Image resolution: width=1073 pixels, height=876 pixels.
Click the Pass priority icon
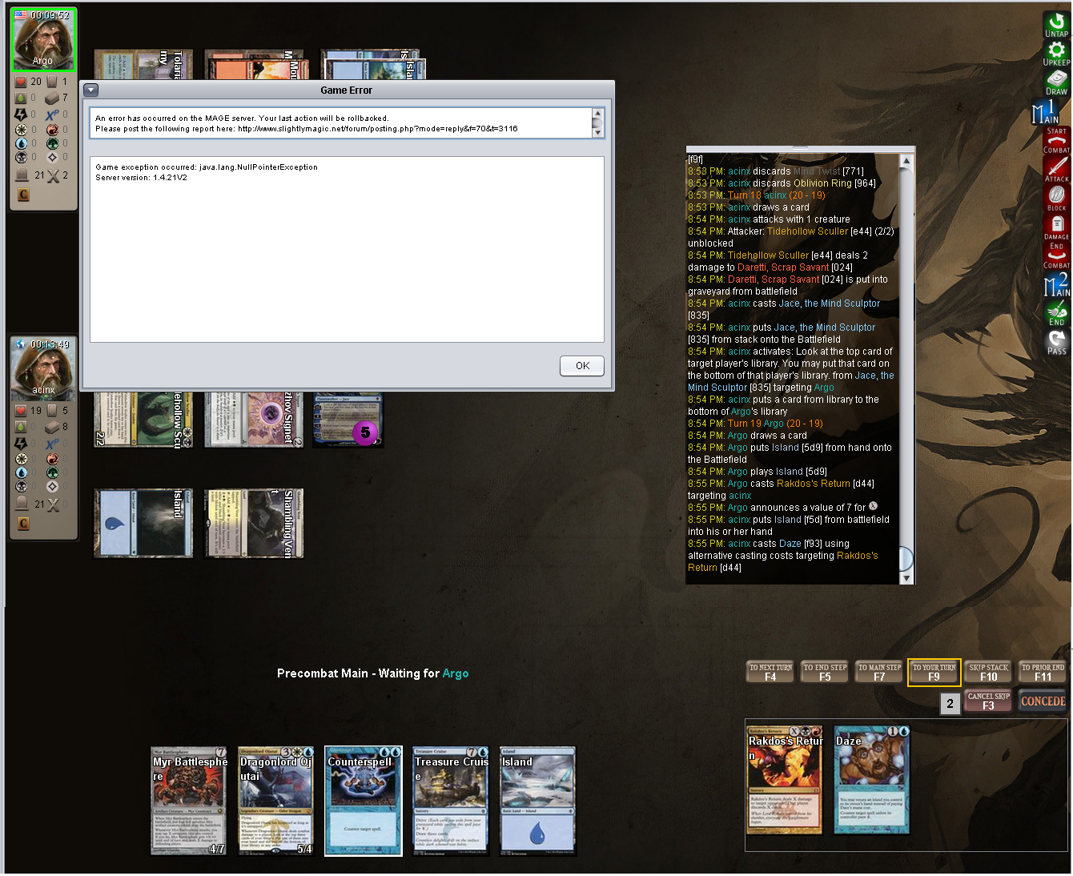(x=1056, y=343)
